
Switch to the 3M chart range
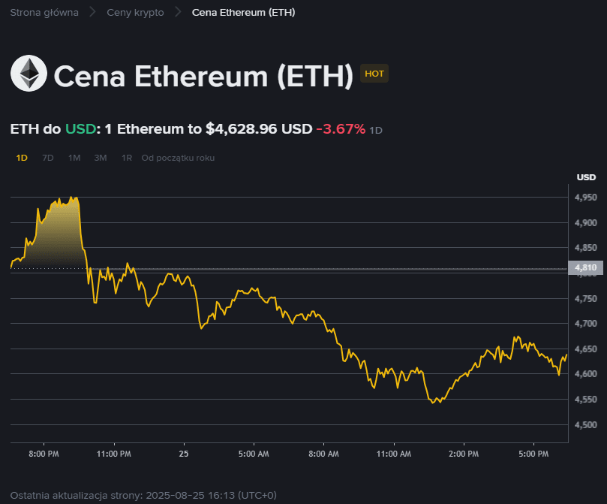click(100, 158)
